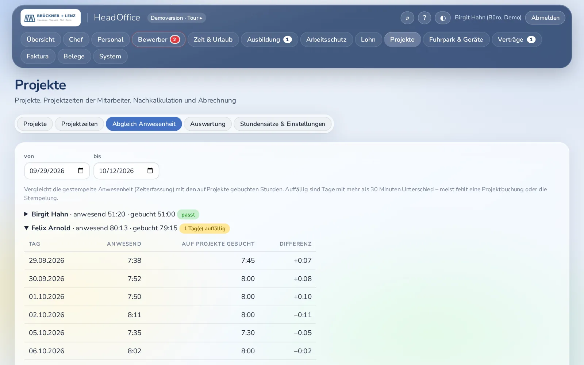The image size is (584, 365).
Task: Open the search magnifier icon
Action: [407, 18]
